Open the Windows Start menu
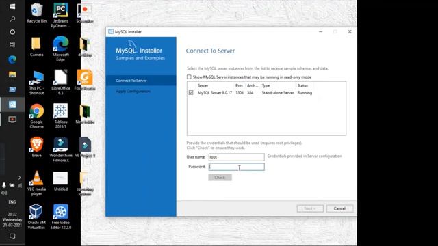Screen dimensions: 438x246 (12, 6)
